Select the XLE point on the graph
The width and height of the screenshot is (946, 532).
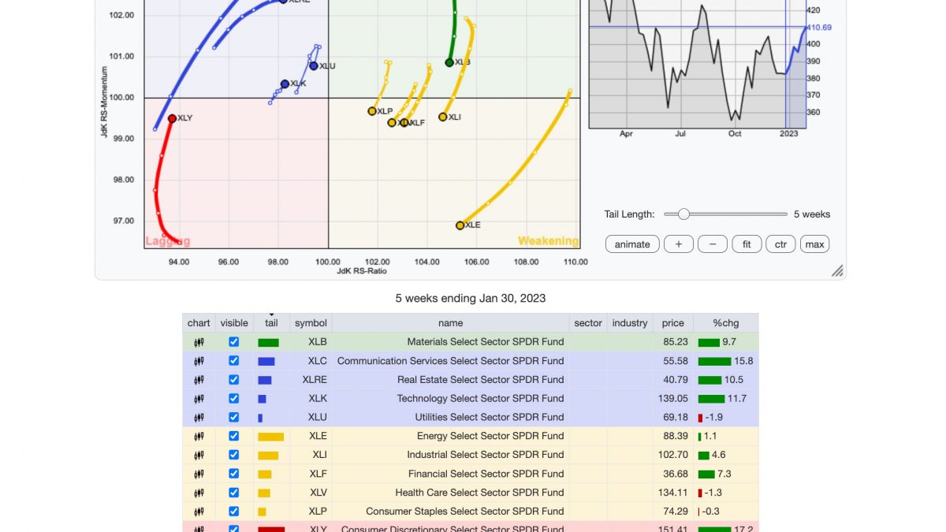pyautogui.click(x=460, y=225)
